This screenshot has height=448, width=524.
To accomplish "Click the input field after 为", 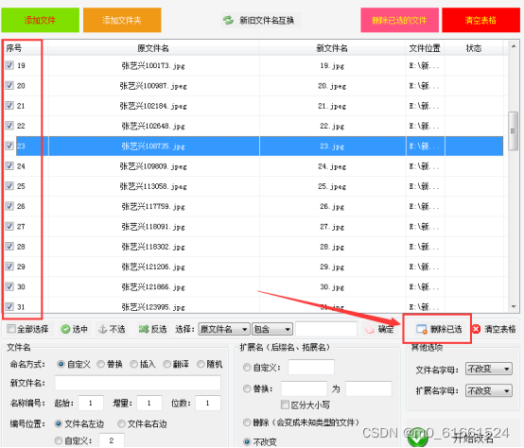I will point(369,388).
